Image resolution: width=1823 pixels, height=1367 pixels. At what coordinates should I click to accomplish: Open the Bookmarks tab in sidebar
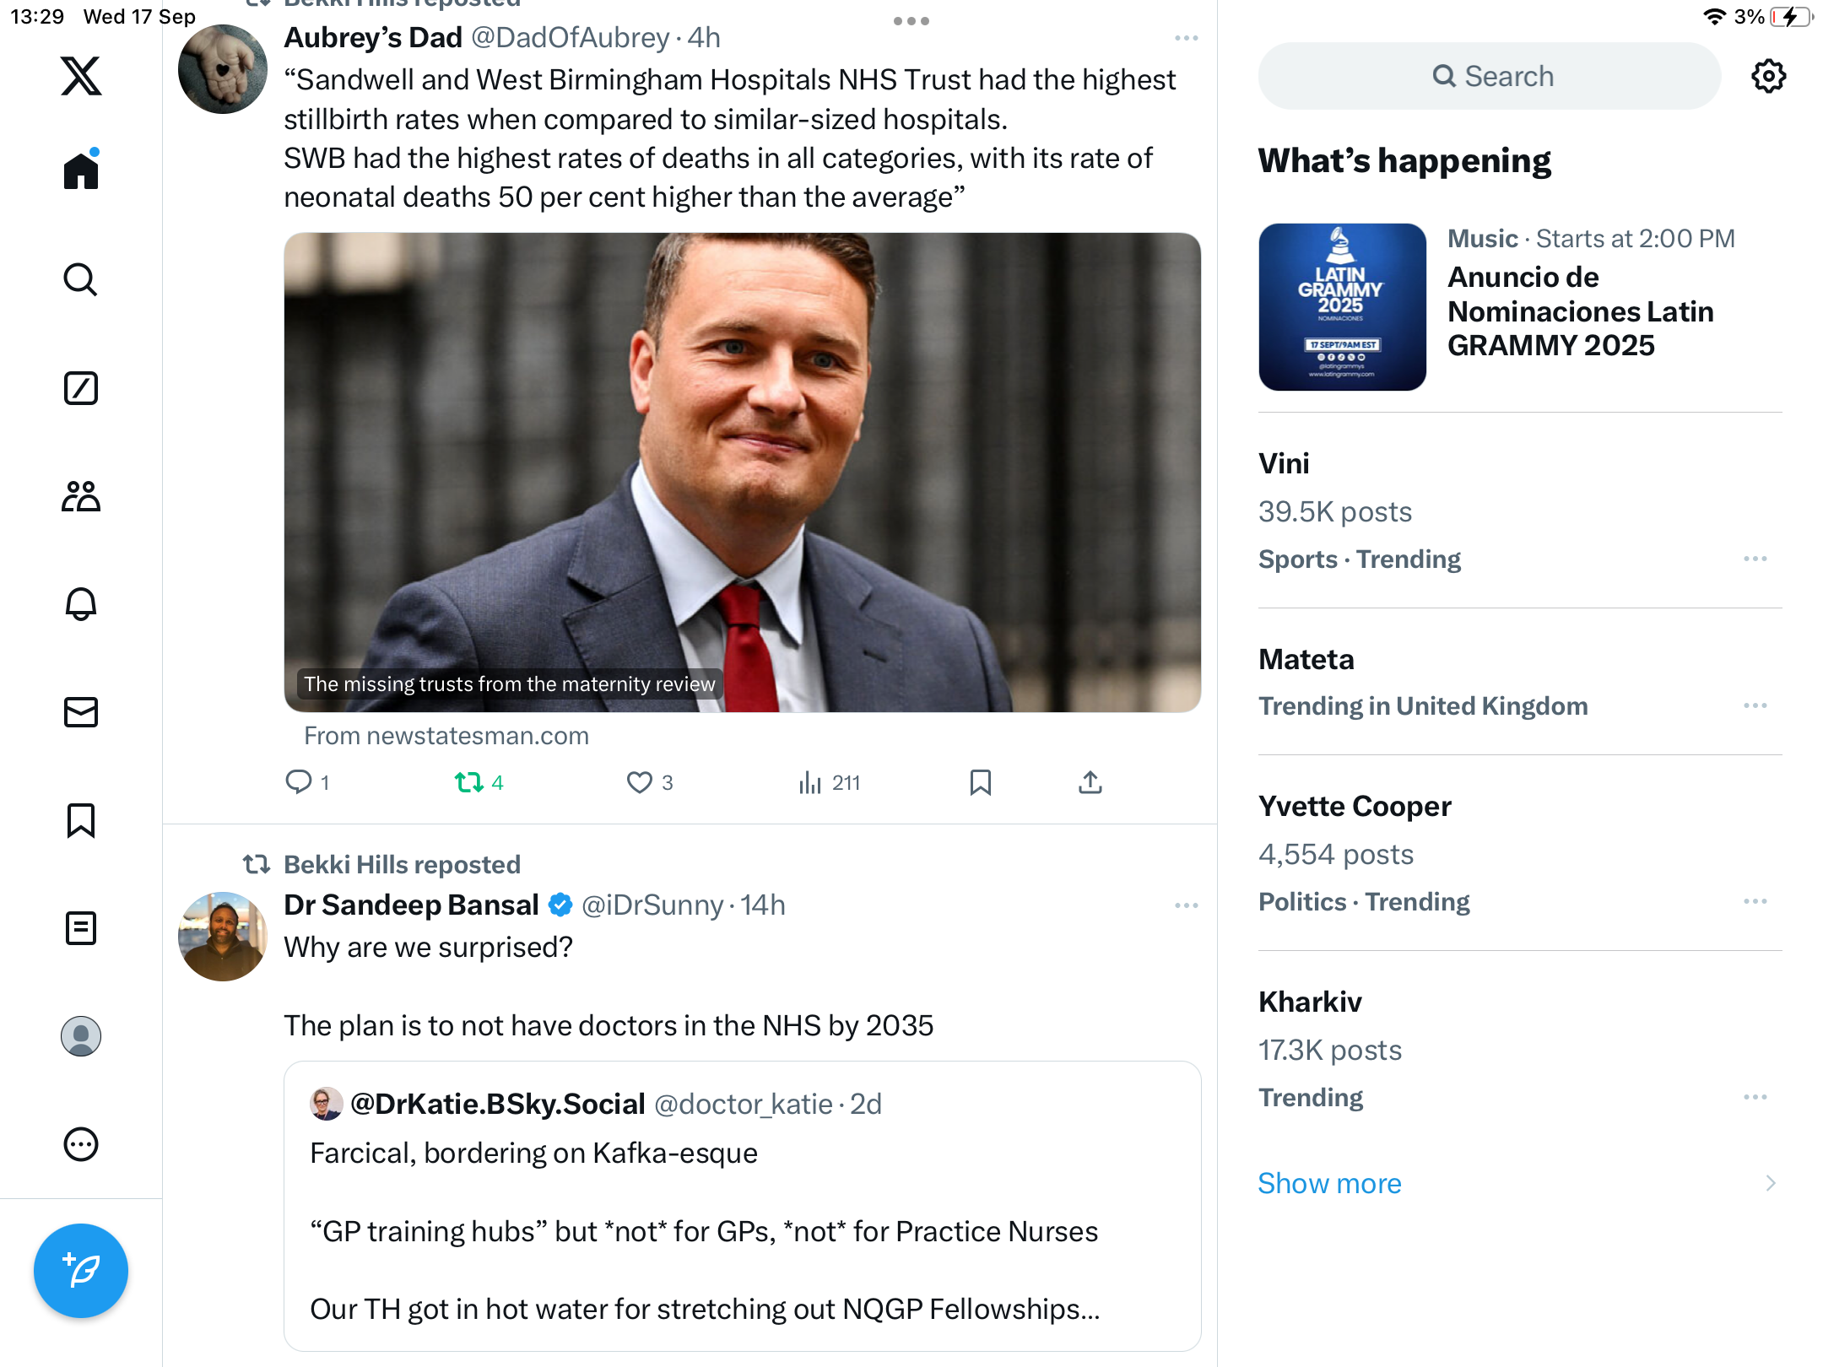point(81,820)
